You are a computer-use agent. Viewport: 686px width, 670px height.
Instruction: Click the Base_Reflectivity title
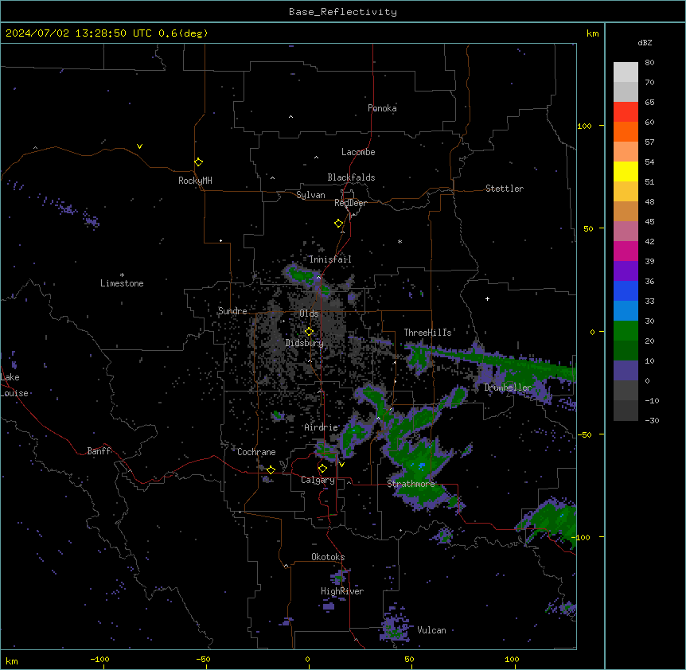click(x=343, y=12)
